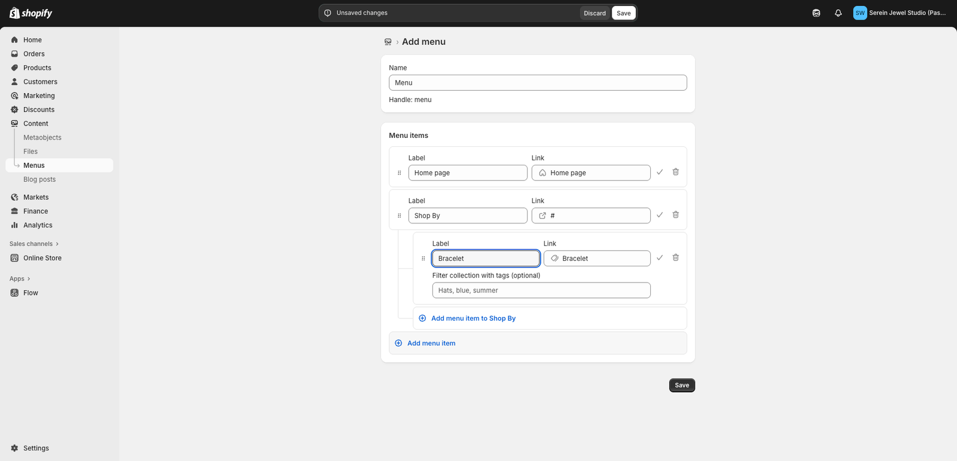The height and width of the screenshot is (461, 957).
Task: Open the Bracelet link picker
Action: [x=596, y=259]
